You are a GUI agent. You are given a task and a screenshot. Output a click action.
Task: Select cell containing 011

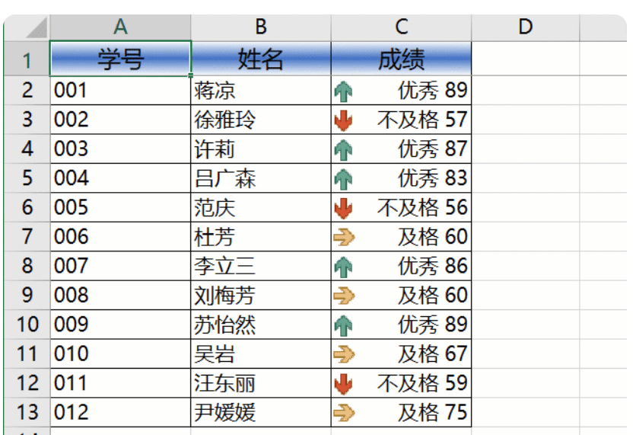point(120,383)
